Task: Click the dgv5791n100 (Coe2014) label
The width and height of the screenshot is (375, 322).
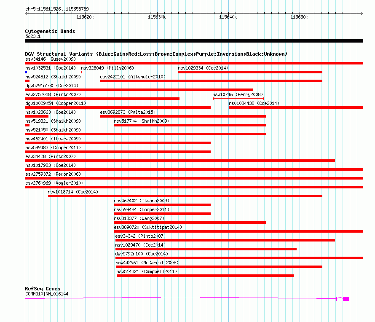Action: coord(52,86)
